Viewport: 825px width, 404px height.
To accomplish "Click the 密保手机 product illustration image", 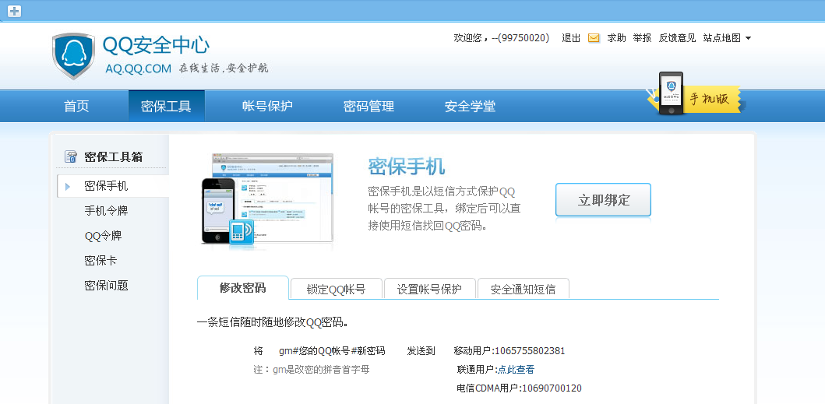I will click(267, 199).
